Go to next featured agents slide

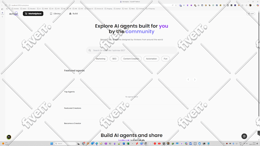tap(195, 80)
